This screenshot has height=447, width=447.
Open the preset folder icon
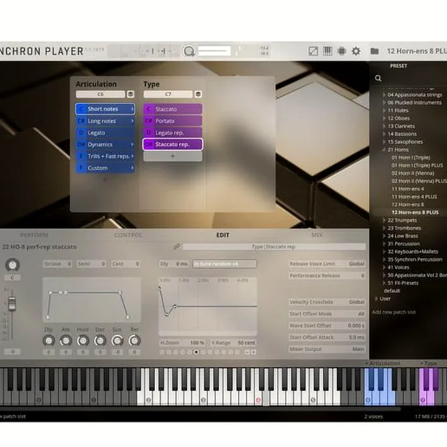(x=374, y=52)
